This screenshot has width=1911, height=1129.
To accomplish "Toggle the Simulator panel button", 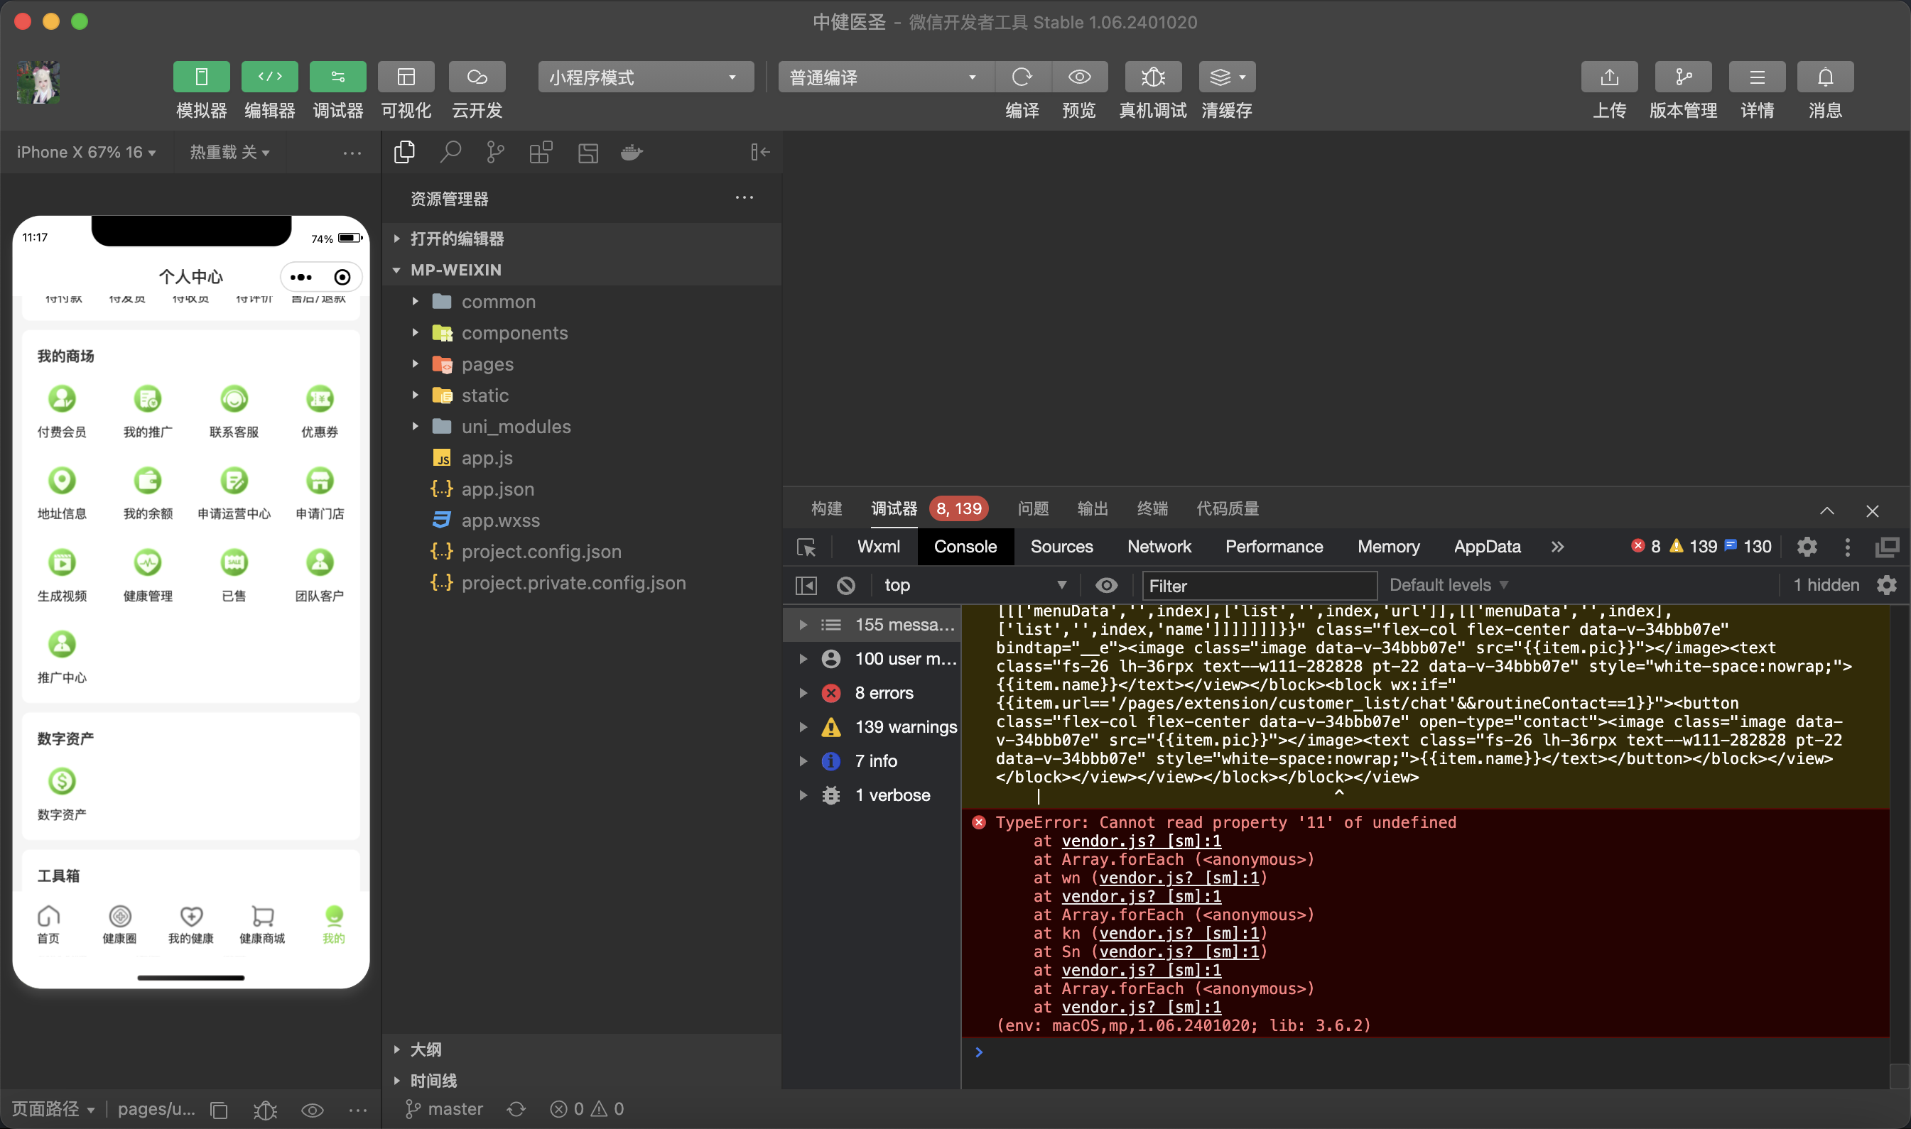I will pyautogui.click(x=201, y=77).
